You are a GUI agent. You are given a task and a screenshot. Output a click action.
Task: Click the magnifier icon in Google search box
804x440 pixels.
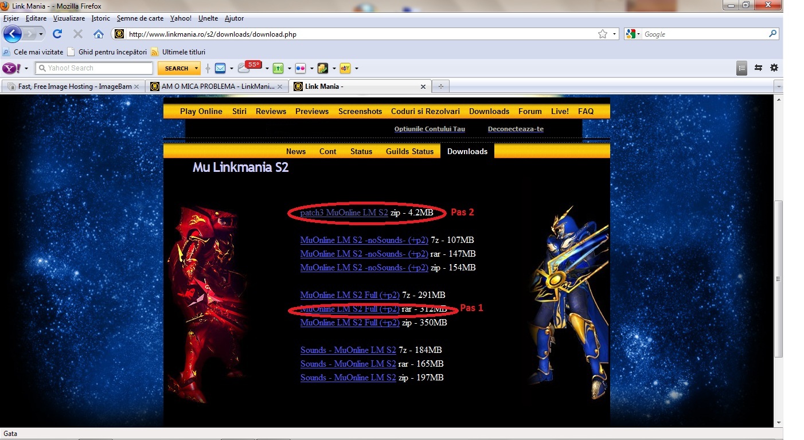pos(773,34)
